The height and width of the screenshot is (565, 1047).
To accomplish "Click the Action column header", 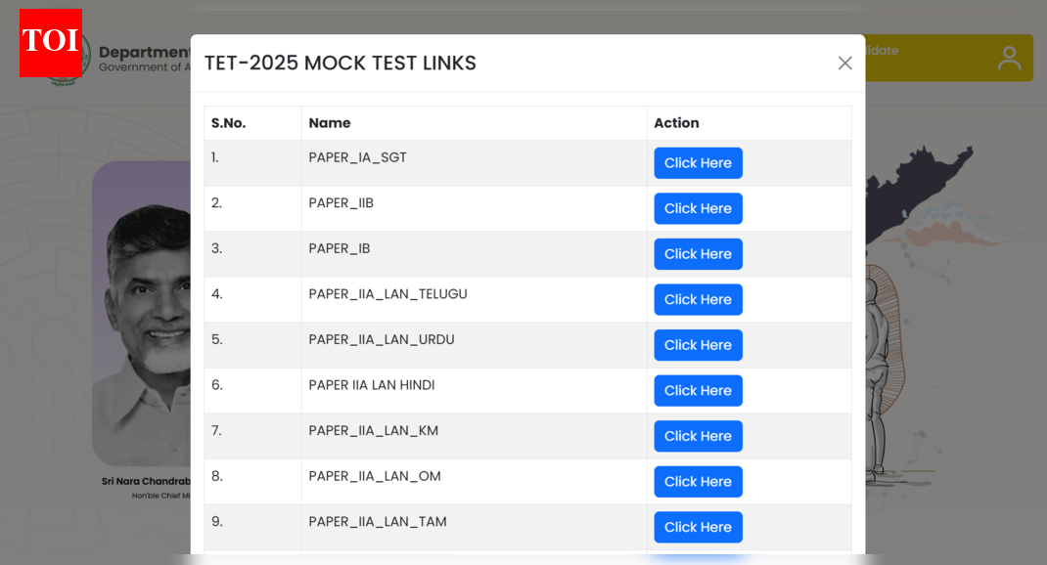I will pos(676,122).
